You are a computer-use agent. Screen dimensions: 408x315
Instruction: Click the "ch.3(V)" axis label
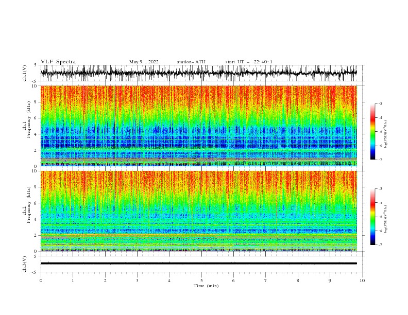coord(25,264)
